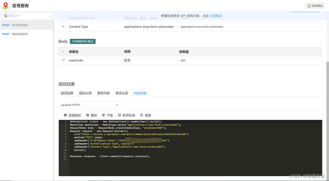Click the exit icon in 退出测试 button

click(x=309, y=6)
